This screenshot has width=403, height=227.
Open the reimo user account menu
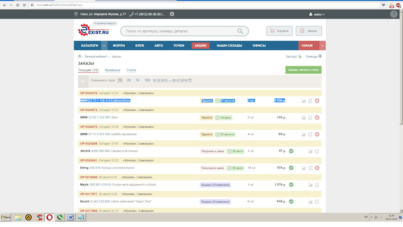pyautogui.click(x=317, y=14)
